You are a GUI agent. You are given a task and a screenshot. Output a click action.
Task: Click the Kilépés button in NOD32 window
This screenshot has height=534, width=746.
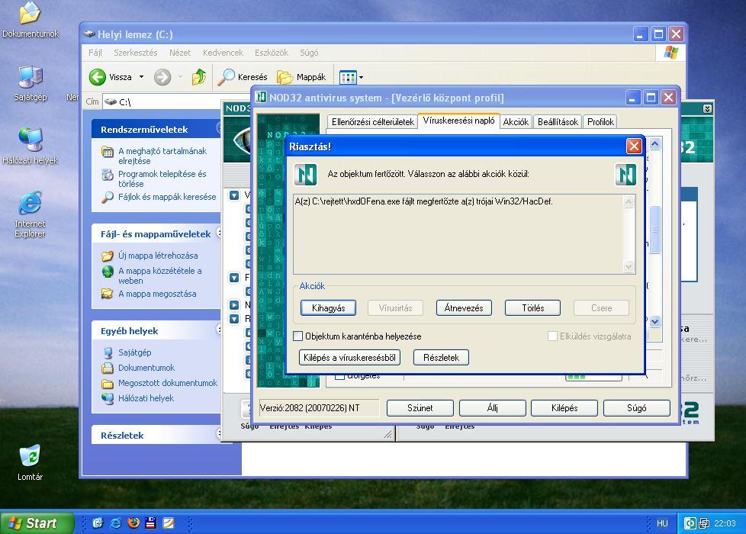pyautogui.click(x=564, y=408)
